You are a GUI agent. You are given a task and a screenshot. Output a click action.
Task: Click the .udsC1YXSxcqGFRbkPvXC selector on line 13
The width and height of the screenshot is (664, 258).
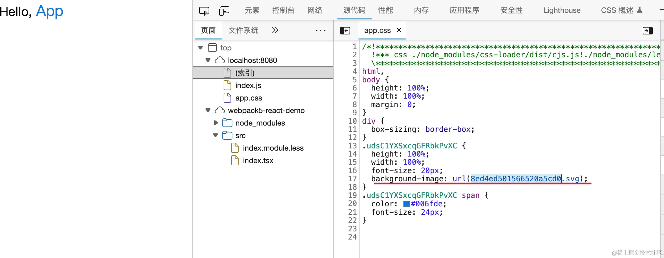point(409,146)
